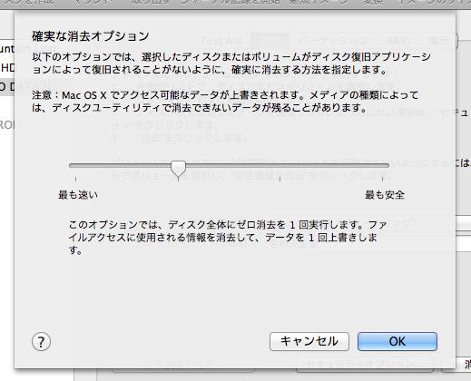Image resolution: width=471 pixels, height=381 pixels.
Task: Click the 最も安全 label
Action: pos(385,194)
